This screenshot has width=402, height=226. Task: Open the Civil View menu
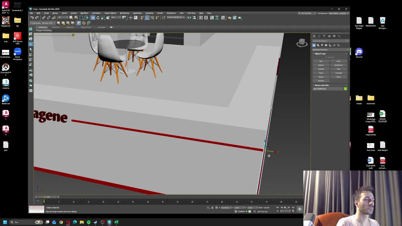pos(191,13)
